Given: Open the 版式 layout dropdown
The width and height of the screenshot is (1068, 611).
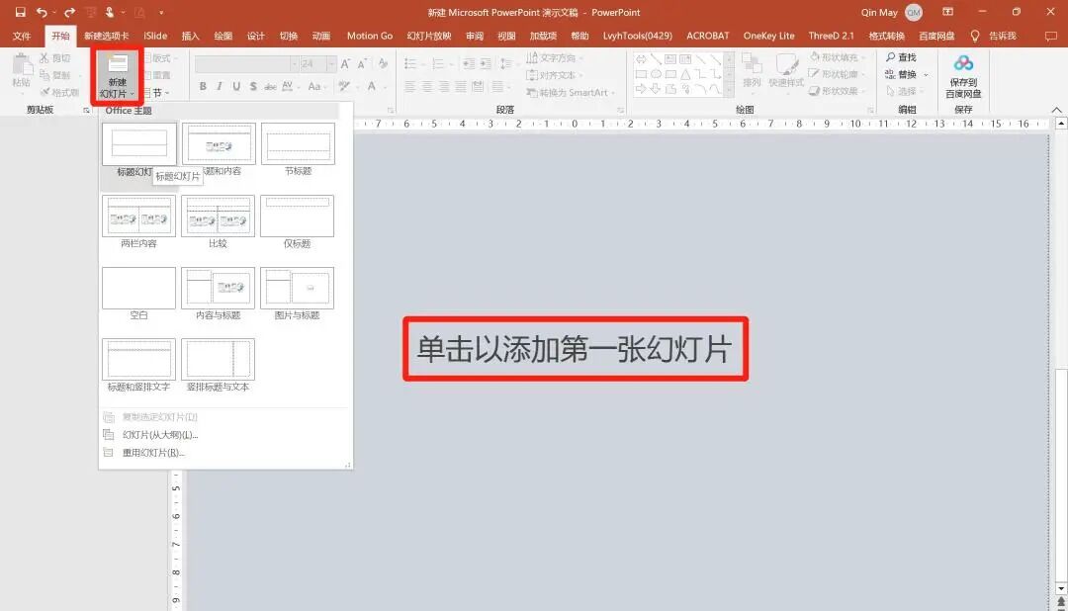Looking at the screenshot, I should (161, 58).
